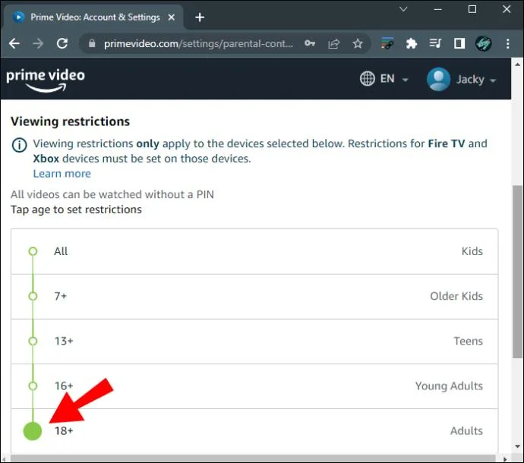
Task: Open Chrome three-dot menu
Action: click(x=507, y=43)
